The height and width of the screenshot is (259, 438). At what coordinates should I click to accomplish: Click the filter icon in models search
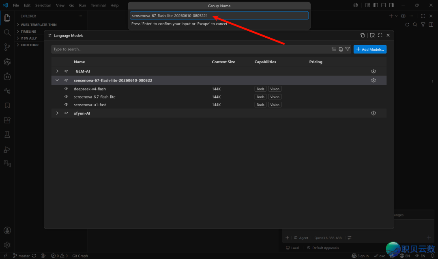point(348,49)
